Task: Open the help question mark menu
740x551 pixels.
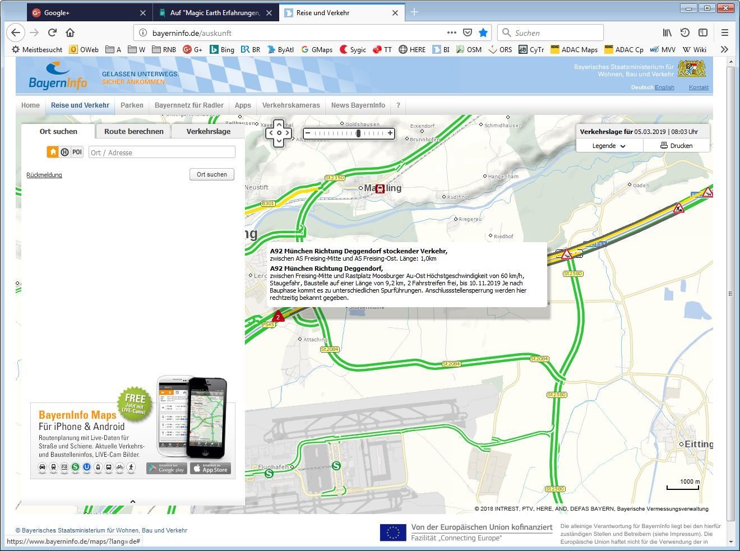Action: click(x=399, y=105)
